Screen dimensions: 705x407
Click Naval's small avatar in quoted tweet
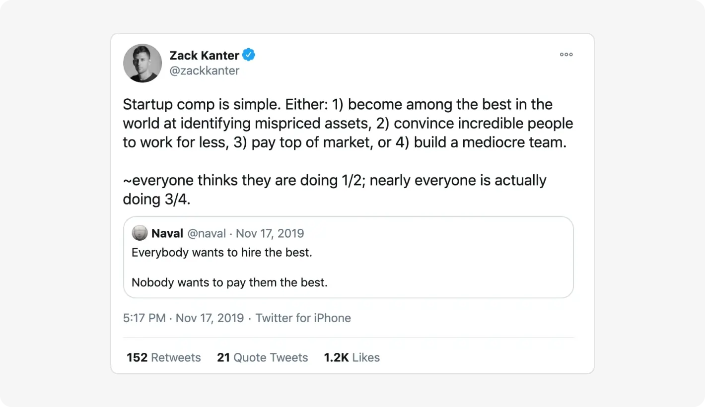coord(140,233)
